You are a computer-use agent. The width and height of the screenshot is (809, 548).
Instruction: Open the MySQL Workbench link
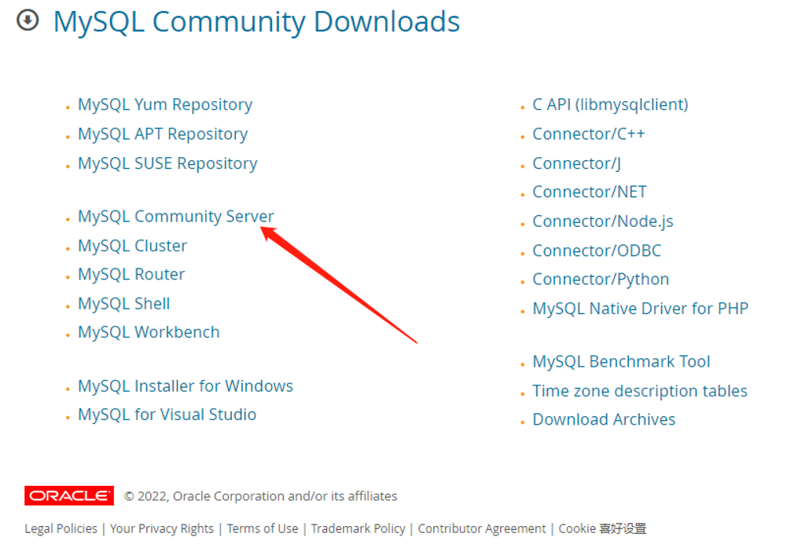point(149,332)
